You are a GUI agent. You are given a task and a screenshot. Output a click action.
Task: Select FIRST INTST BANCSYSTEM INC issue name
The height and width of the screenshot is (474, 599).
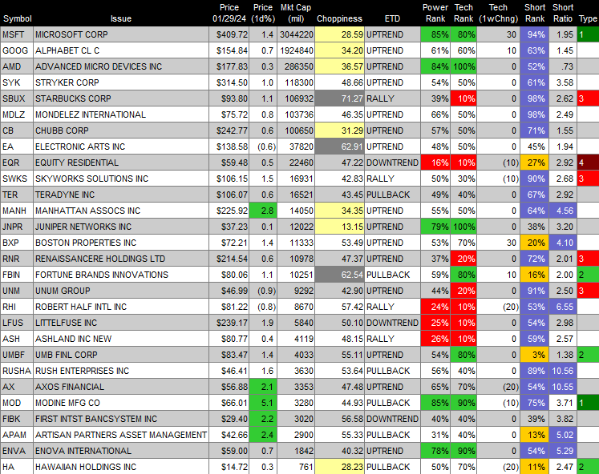pos(96,419)
